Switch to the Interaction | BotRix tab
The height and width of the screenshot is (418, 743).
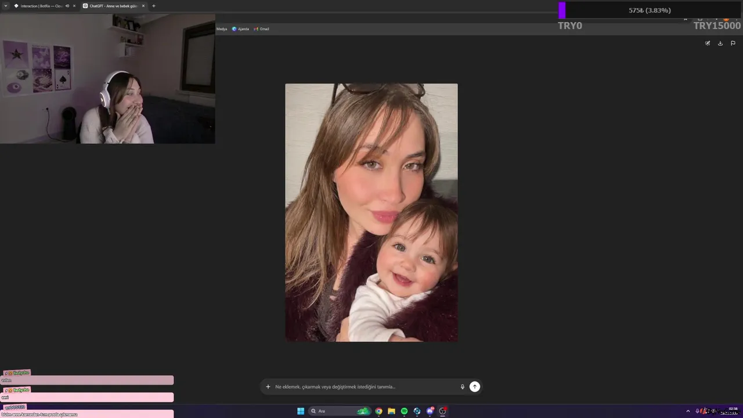coord(41,6)
